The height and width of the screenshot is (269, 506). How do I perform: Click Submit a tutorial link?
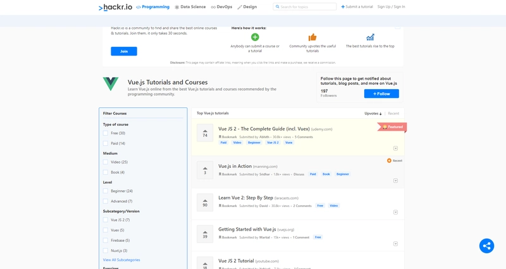pos(357,7)
